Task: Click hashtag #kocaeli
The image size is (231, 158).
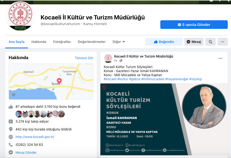Action: pyautogui.click(x=110, y=79)
